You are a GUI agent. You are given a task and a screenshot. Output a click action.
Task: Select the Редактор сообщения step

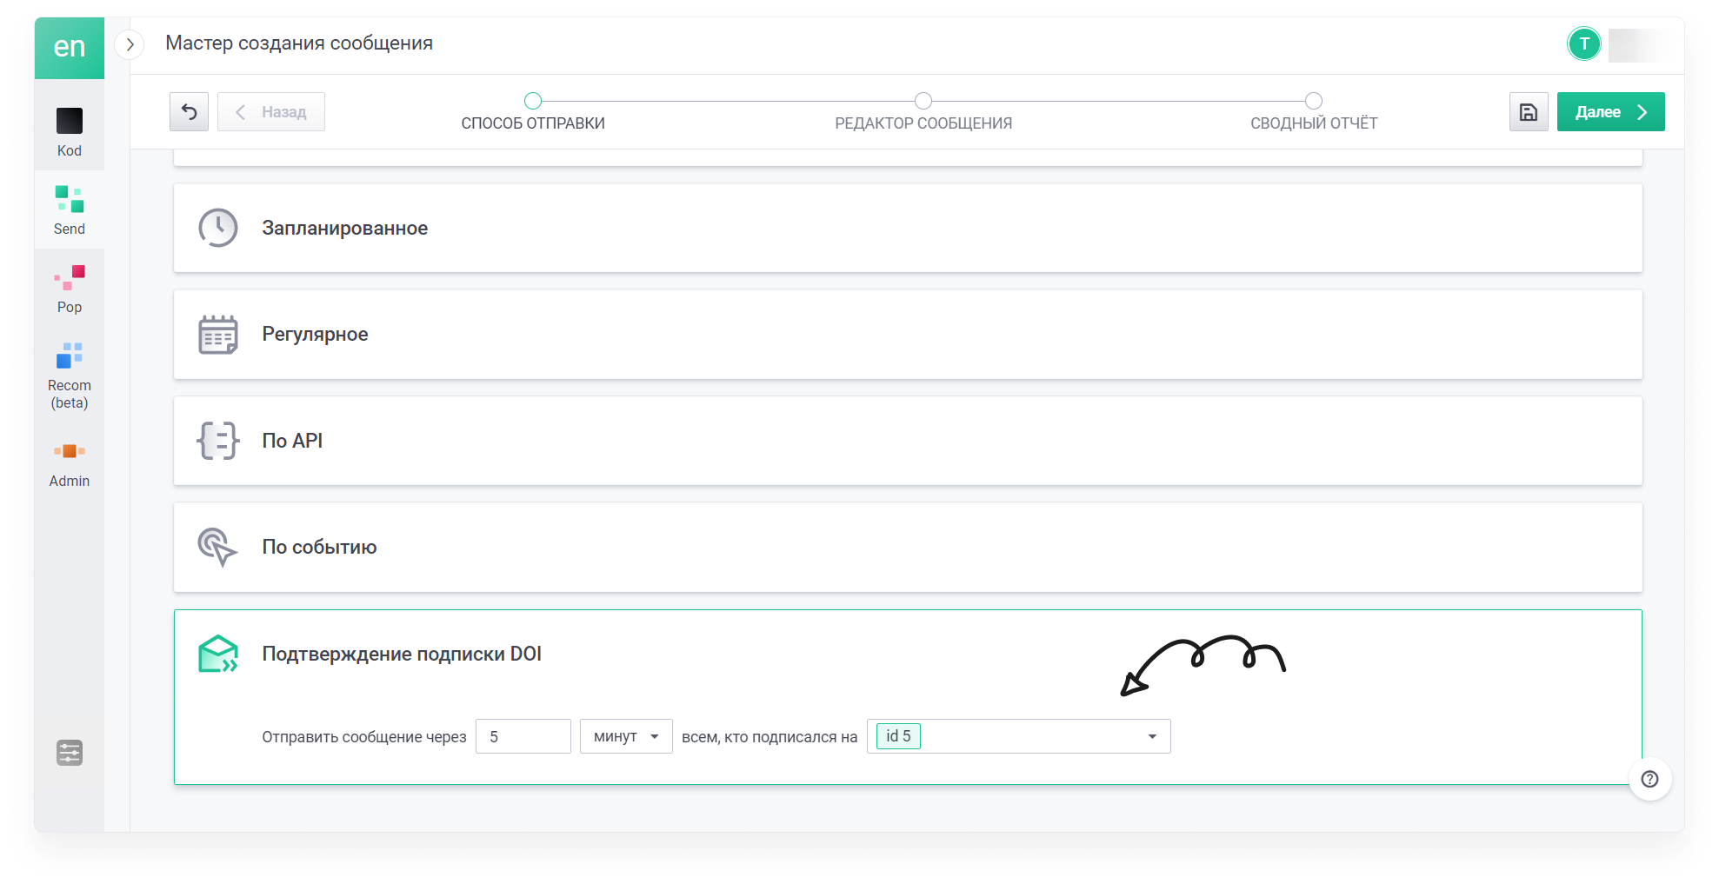tap(923, 113)
